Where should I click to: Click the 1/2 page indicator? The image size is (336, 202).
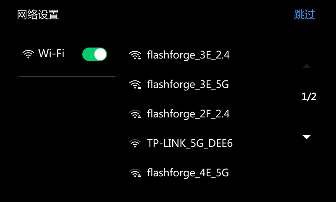tap(309, 97)
